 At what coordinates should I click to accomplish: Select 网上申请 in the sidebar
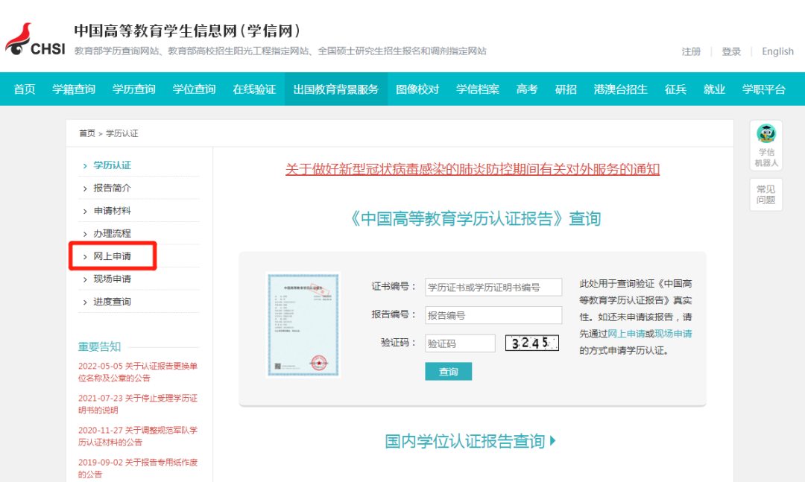click(112, 256)
